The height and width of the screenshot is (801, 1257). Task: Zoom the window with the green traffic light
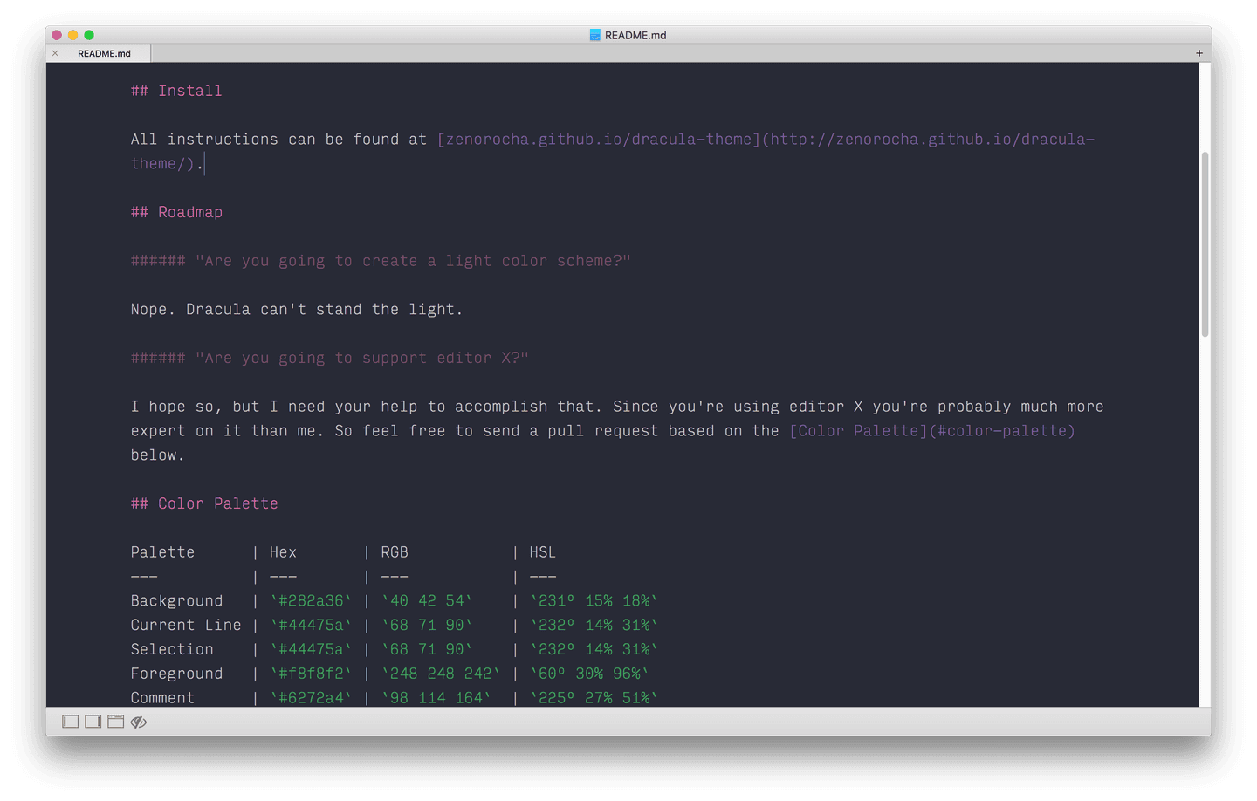coord(88,35)
